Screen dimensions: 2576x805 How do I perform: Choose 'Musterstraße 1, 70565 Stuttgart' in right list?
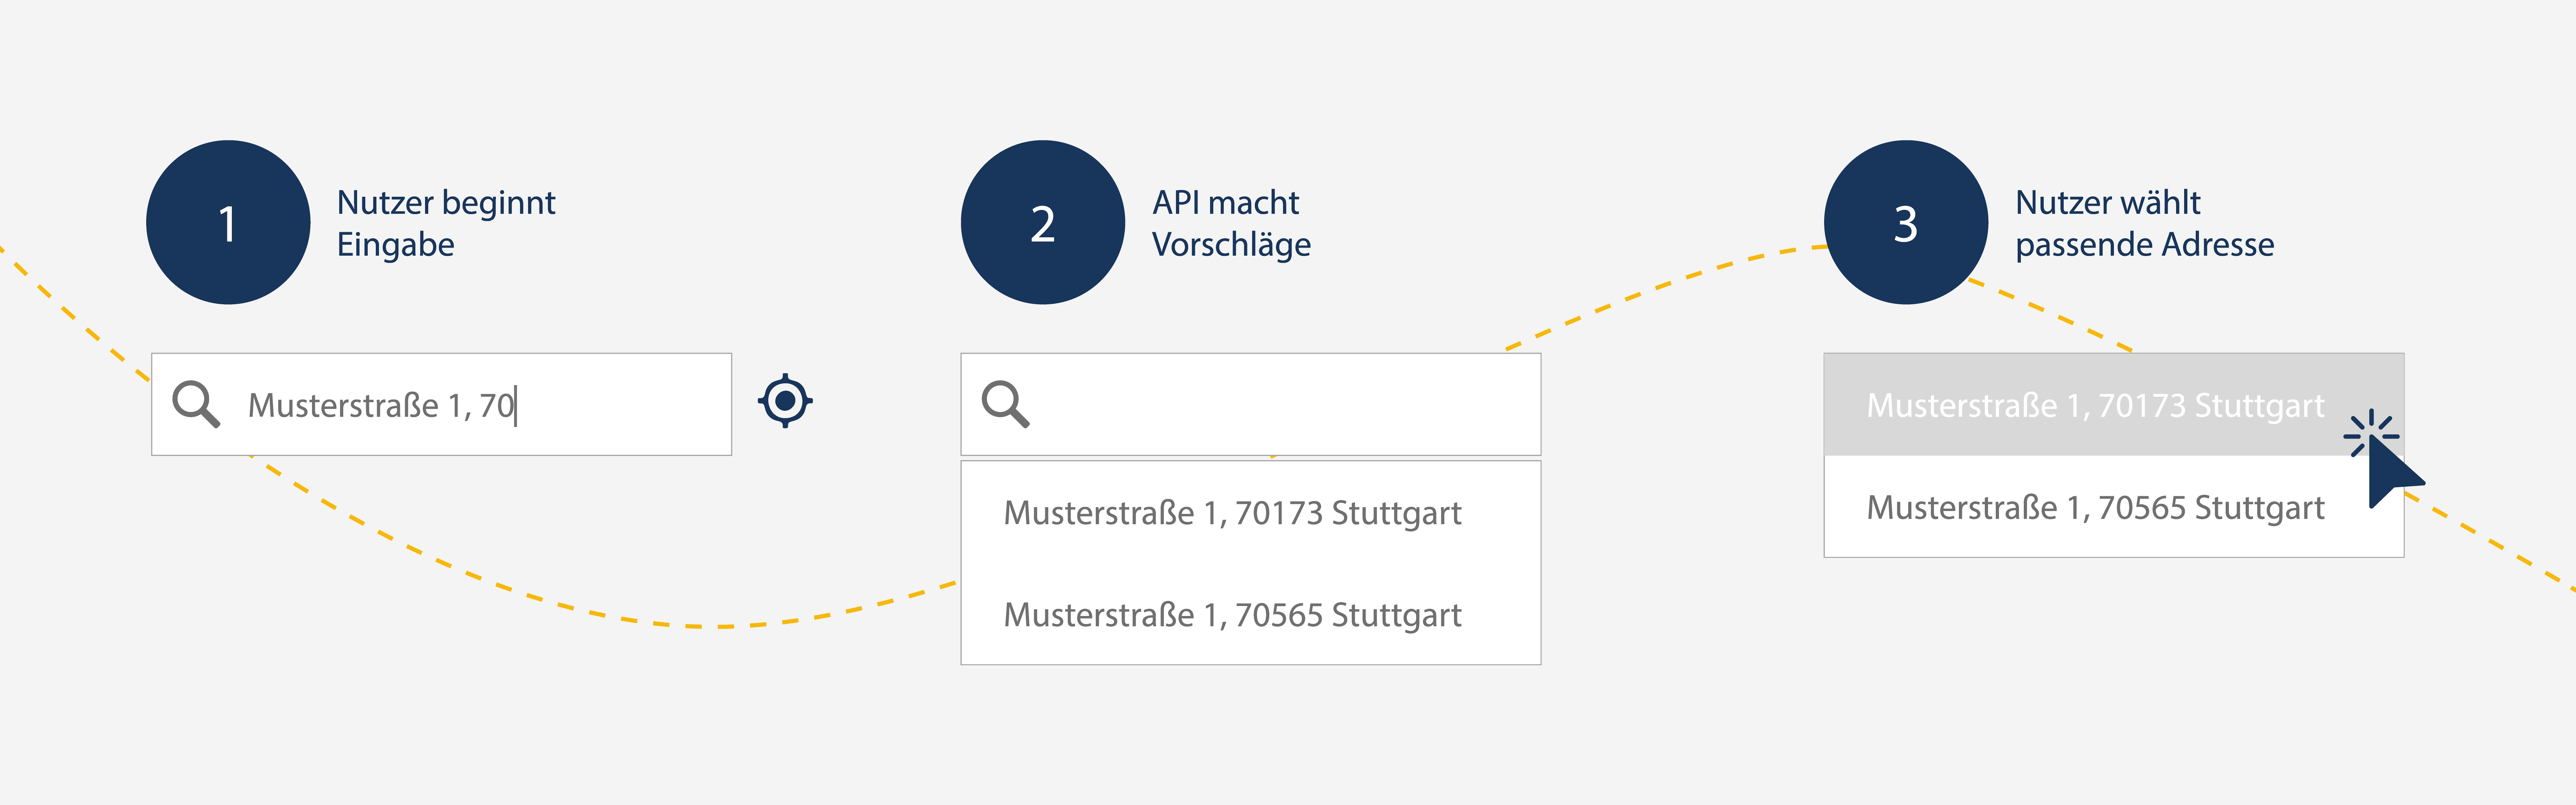tap(2113, 507)
